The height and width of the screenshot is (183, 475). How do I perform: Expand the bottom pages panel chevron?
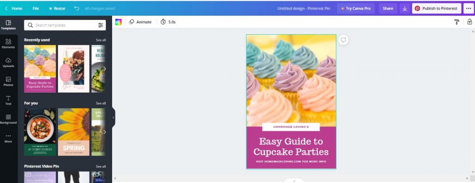[x=294, y=181]
